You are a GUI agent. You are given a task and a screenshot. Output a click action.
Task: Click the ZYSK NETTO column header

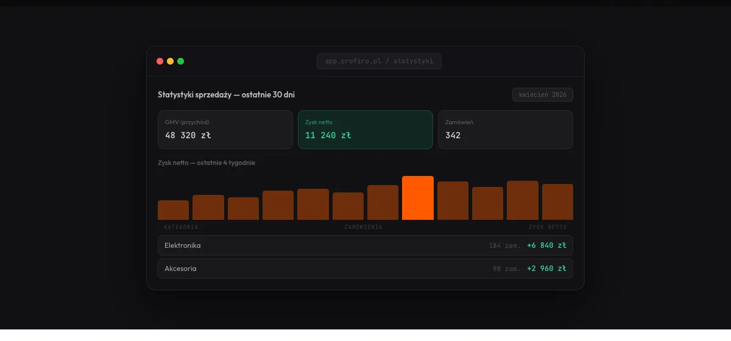point(548,227)
